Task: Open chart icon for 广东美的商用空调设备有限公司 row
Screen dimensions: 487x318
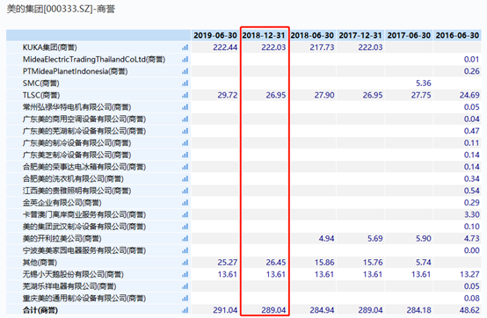Action: click(185, 119)
